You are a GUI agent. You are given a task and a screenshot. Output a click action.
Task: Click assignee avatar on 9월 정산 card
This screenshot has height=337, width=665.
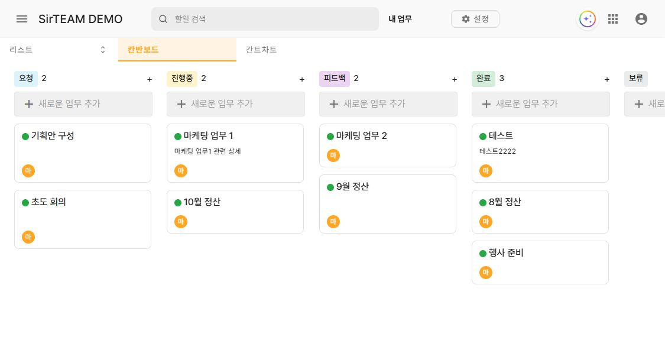pyautogui.click(x=333, y=222)
